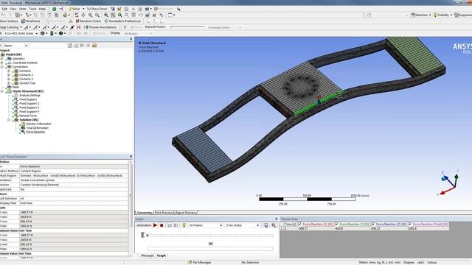Click the outline tree folder icon

tap(94, 46)
